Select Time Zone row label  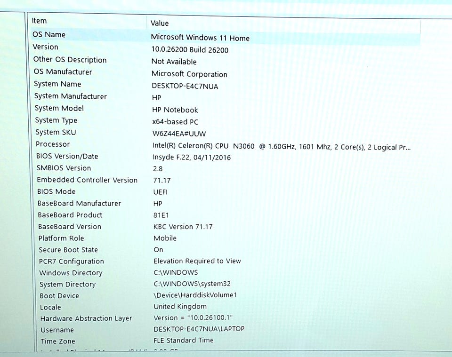click(57, 341)
